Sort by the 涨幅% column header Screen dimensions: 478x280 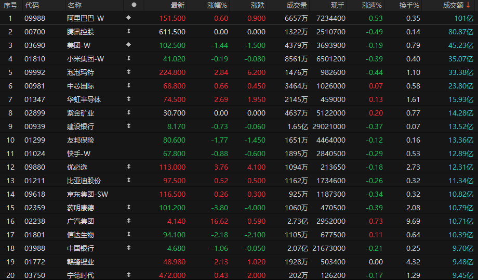pos(217,5)
